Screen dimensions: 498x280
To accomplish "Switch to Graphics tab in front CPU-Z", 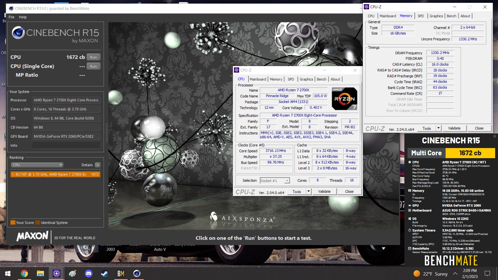I will click(306, 79).
